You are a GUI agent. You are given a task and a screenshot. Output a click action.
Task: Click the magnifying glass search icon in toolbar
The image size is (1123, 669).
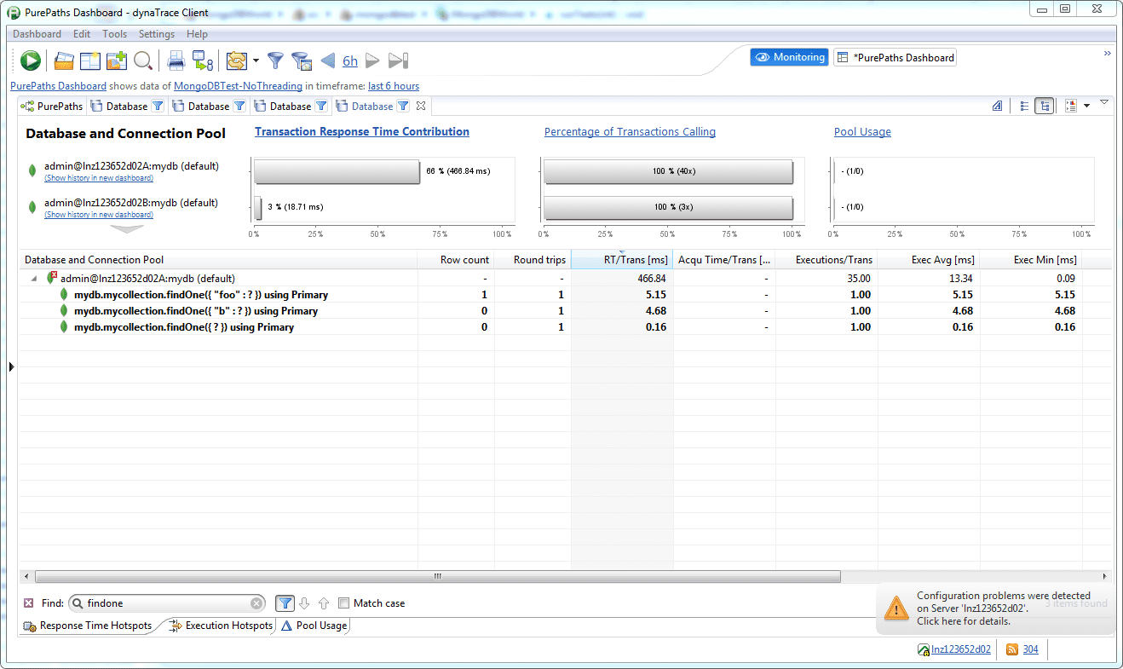(143, 61)
